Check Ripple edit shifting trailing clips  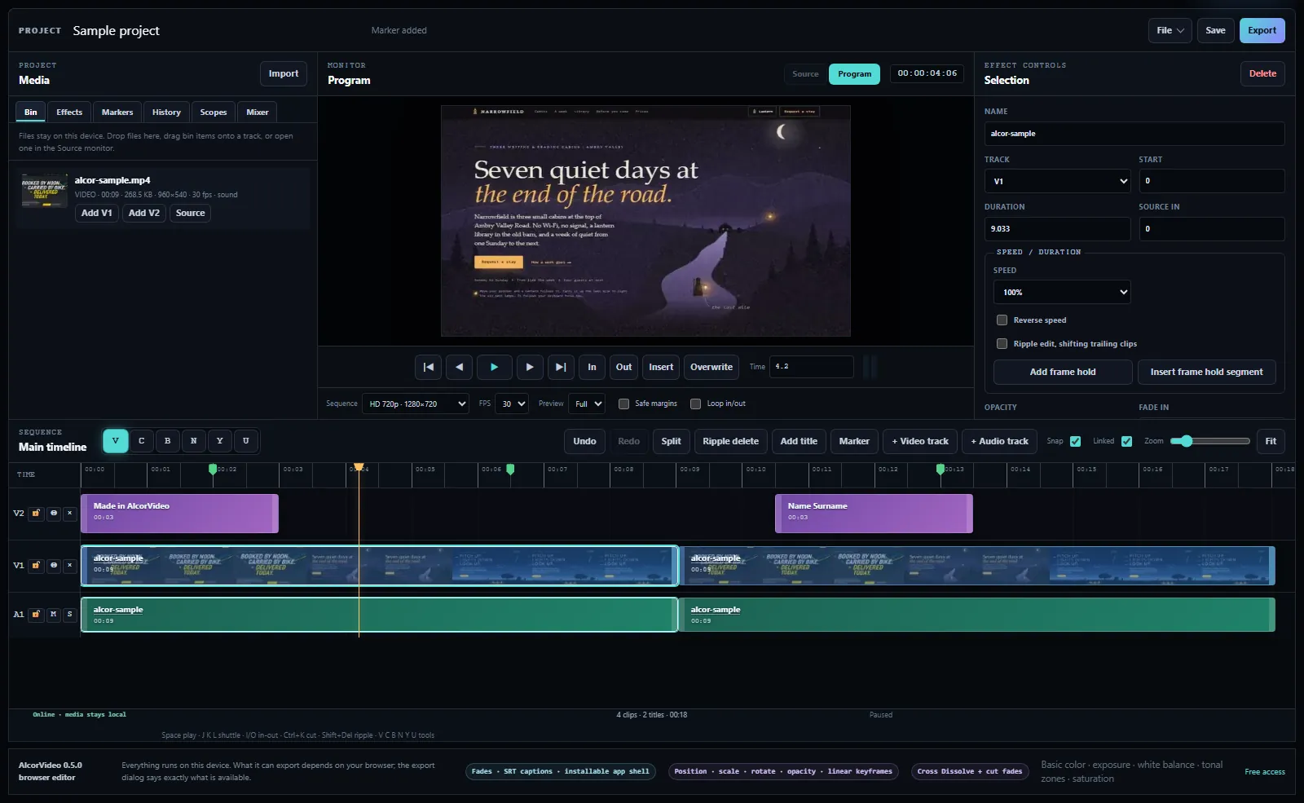pos(1002,344)
